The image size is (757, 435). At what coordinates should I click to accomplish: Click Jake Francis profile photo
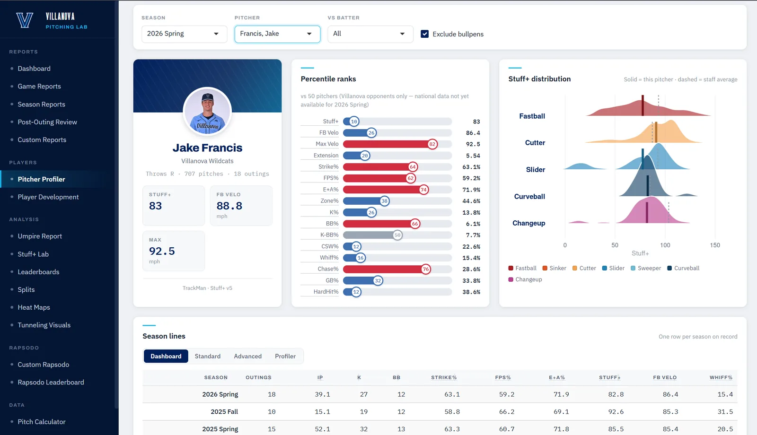pyautogui.click(x=207, y=112)
